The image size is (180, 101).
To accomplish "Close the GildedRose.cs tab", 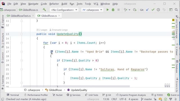I will pos(59,16).
